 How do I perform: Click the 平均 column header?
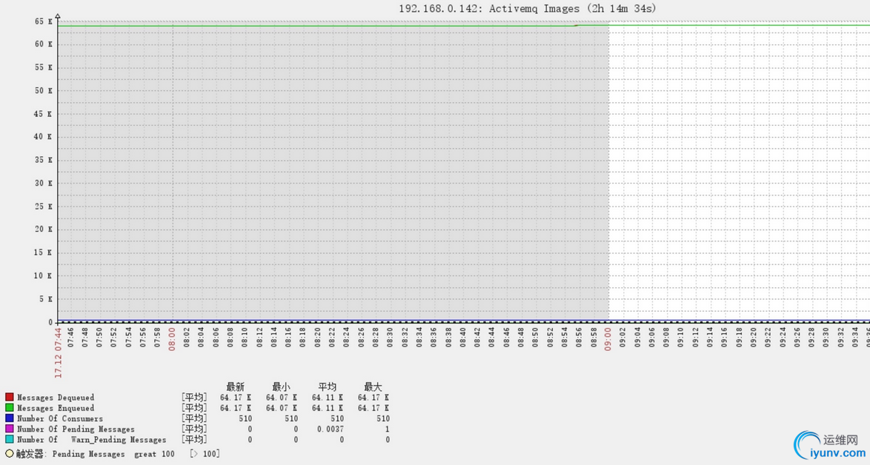328,387
